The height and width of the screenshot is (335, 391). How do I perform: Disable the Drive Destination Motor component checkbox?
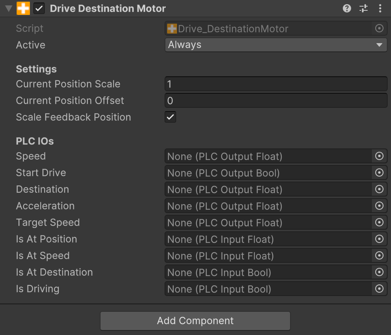[39, 9]
